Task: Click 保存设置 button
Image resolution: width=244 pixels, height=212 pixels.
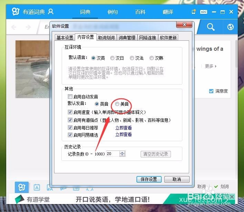Action: (149, 179)
